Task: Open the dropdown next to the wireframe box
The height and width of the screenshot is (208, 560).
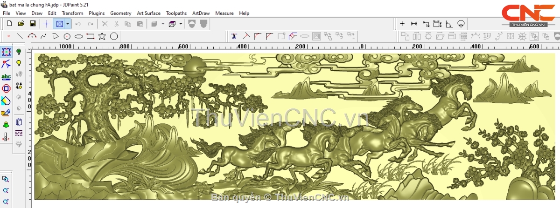Action: pos(181,23)
